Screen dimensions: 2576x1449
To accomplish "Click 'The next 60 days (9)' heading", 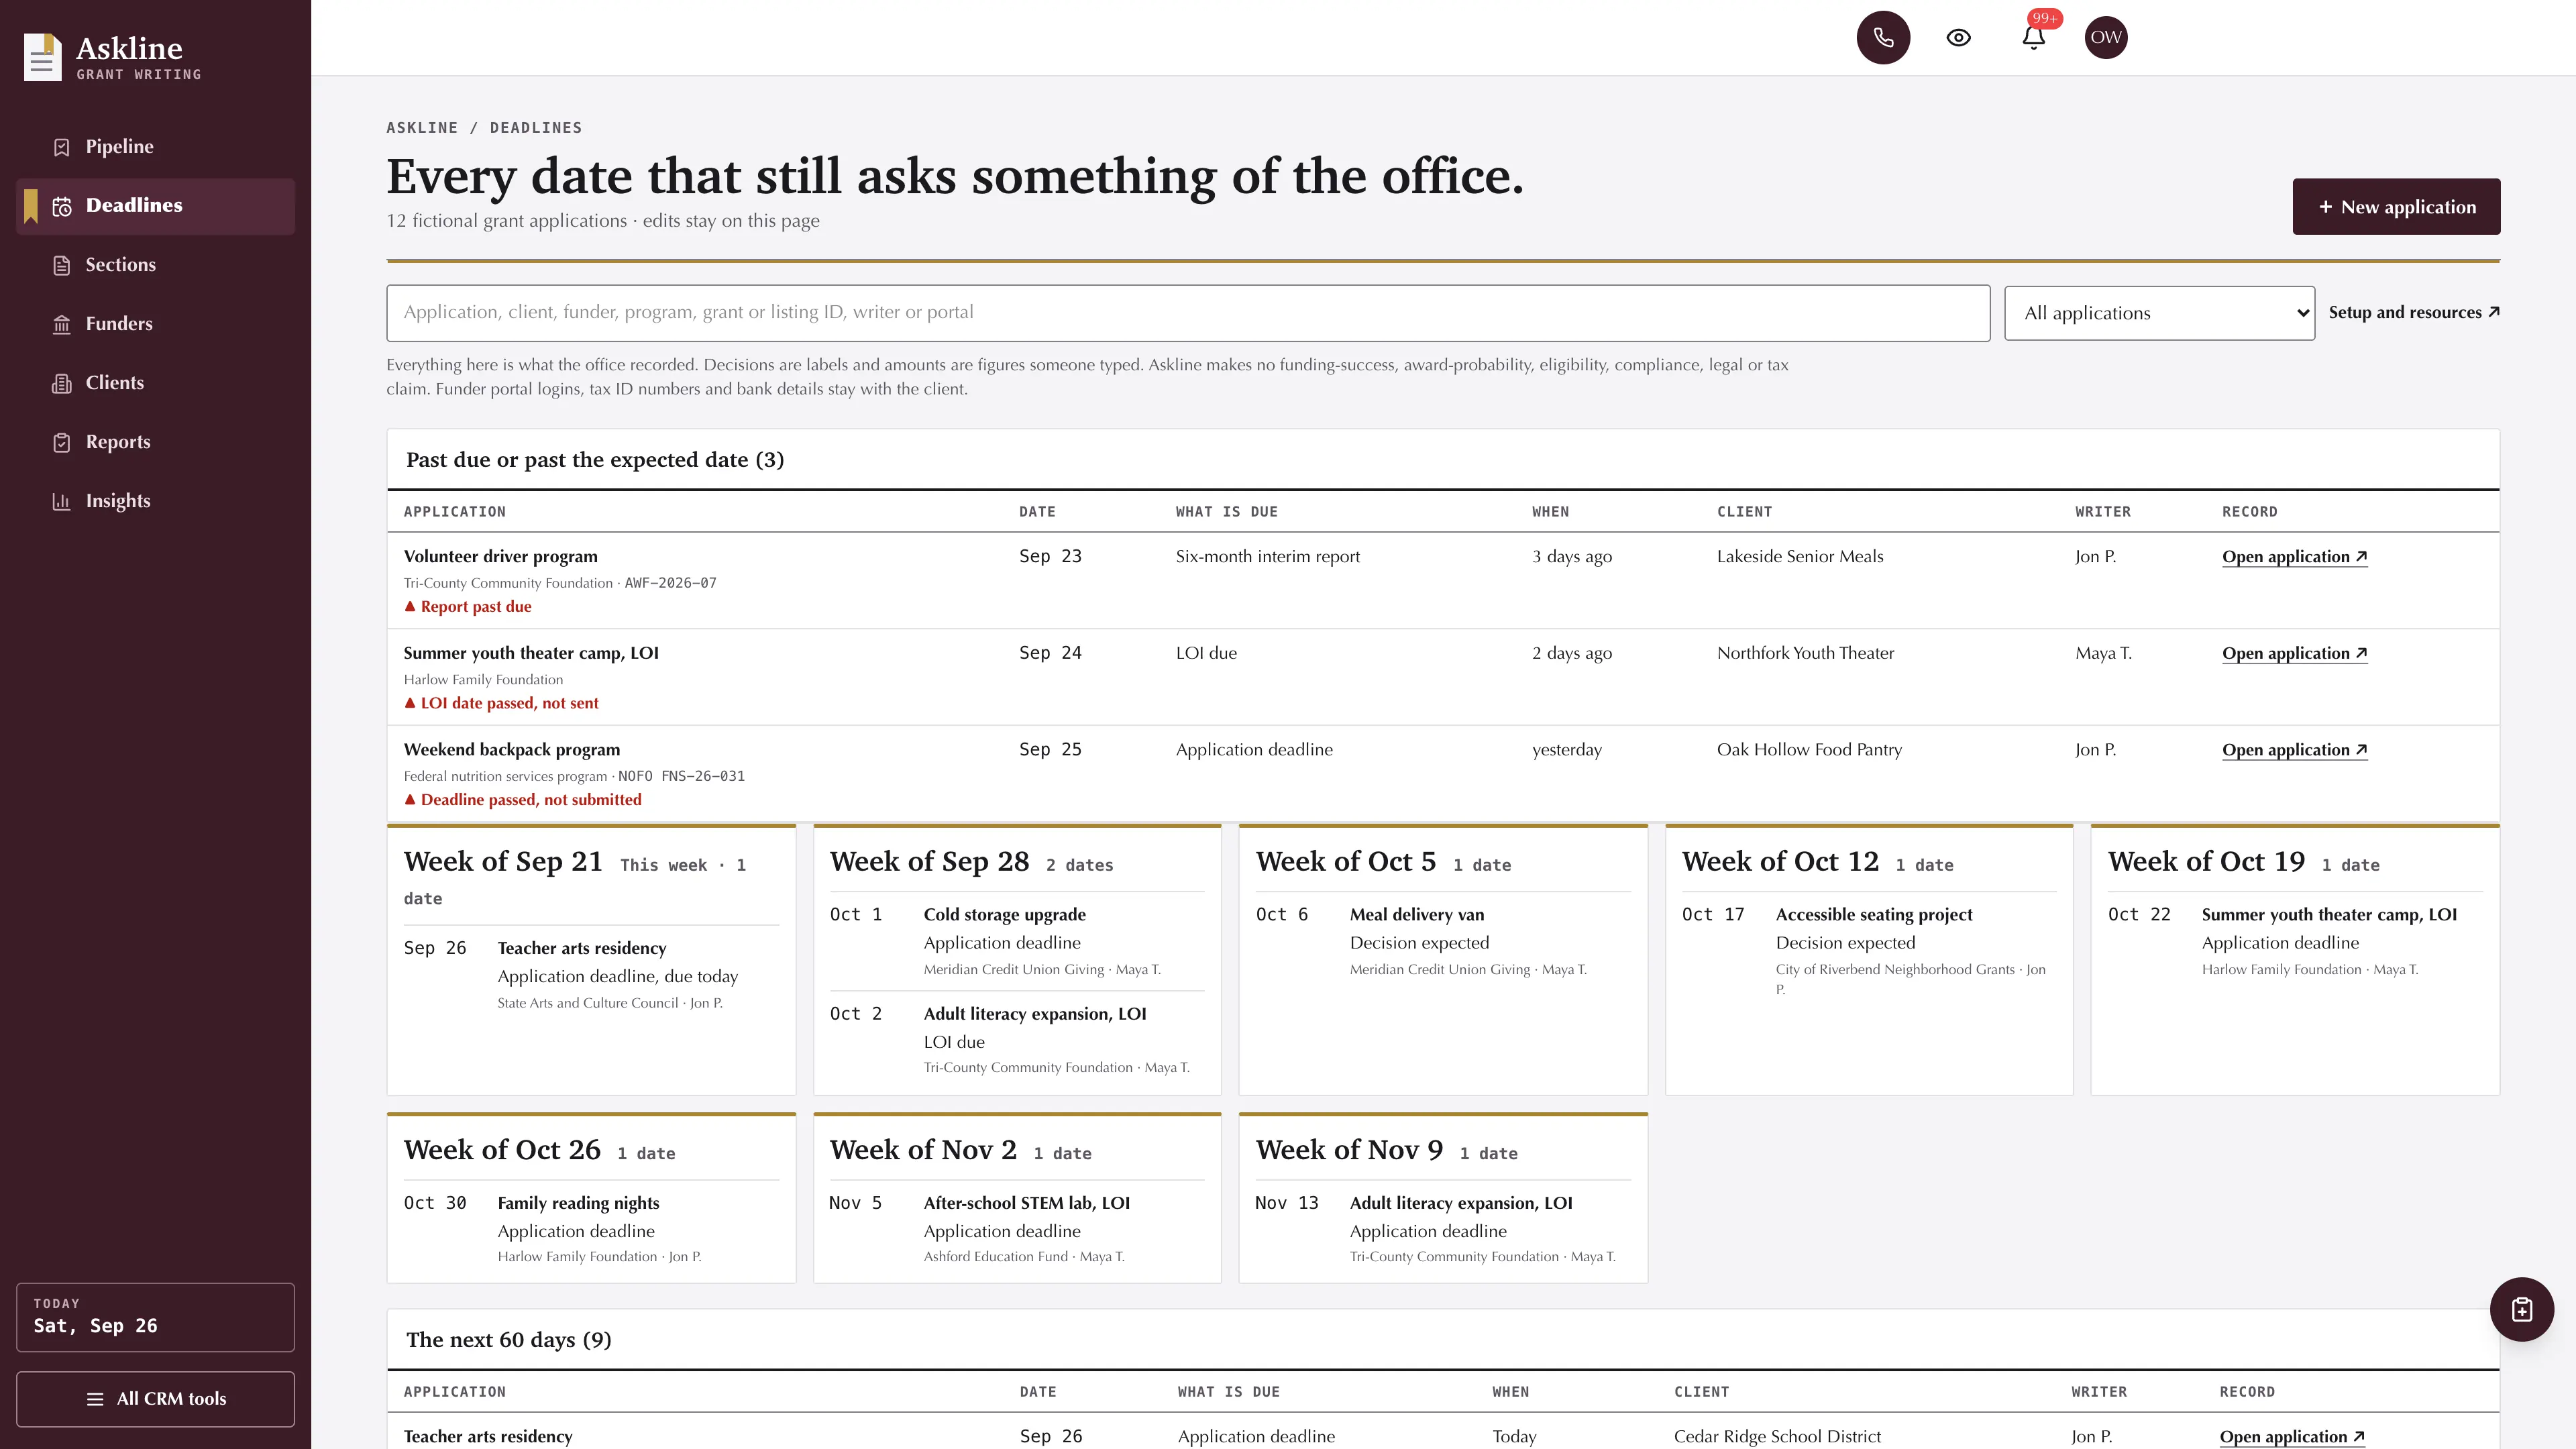I will point(508,1340).
